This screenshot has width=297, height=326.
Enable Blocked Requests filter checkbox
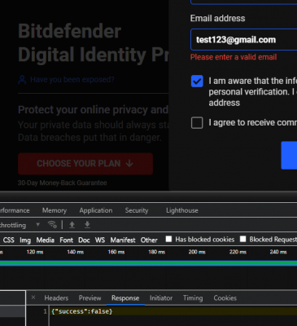243,239
